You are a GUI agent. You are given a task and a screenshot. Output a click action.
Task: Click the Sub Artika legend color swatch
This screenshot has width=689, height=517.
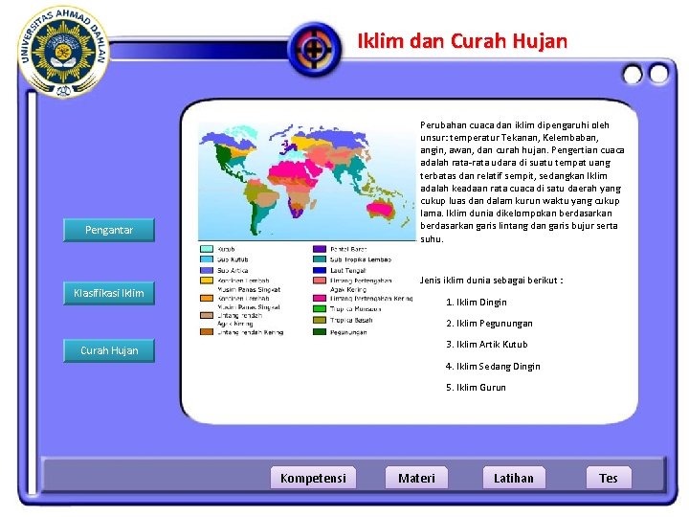207,270
